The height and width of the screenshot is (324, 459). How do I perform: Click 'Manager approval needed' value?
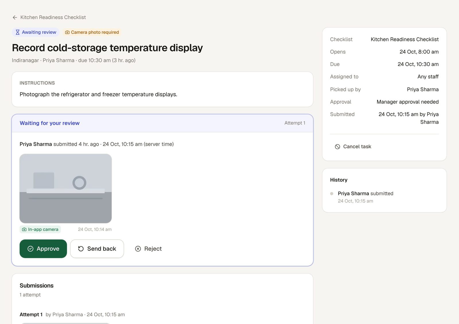[x=407, y=102]
